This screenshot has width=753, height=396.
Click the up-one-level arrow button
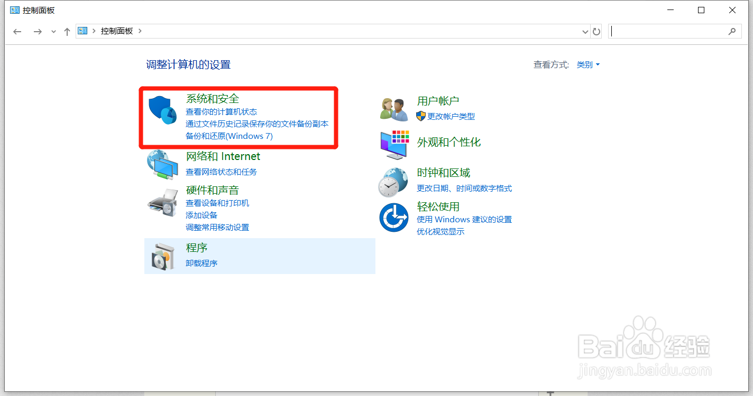[x=67, y=32]
